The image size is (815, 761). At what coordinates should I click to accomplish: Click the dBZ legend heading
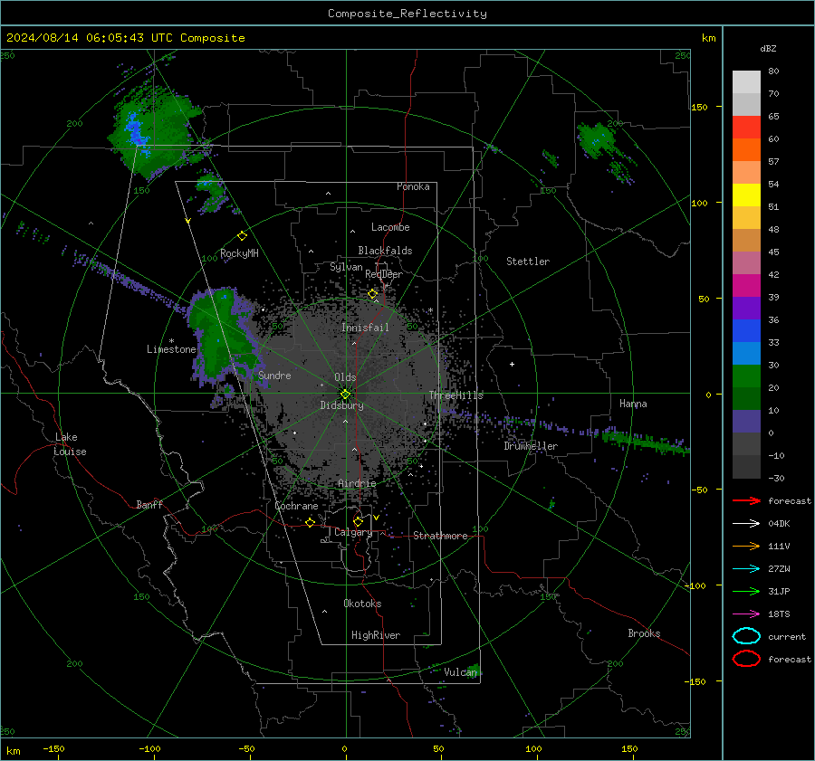[768, 49]
